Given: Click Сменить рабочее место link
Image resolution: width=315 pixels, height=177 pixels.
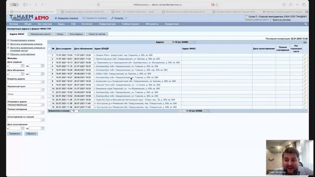Looking at the screenshot, I should tap(257, 20).
